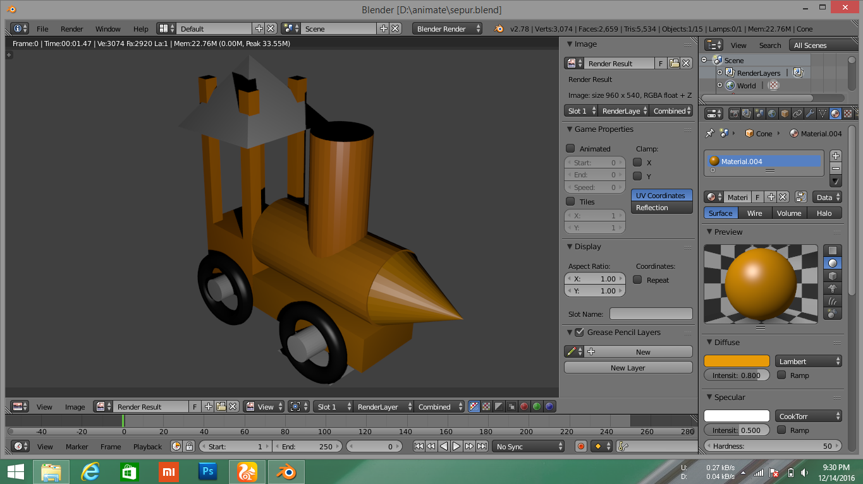Viewport: 863px width, 484px height.
Task: Click the New Layer button
Action: 628,368
